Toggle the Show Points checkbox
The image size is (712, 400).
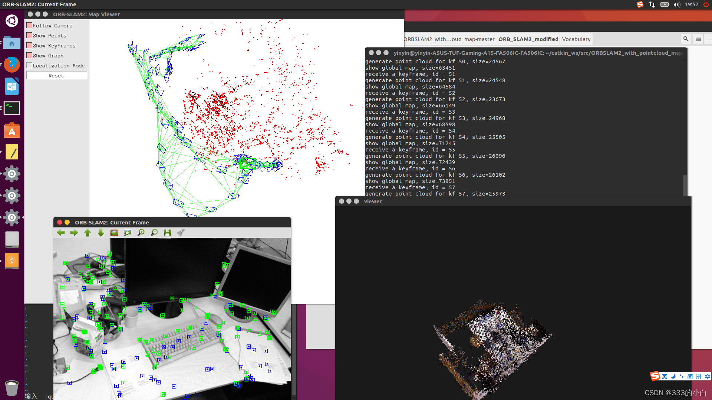(x=29, y=36)
